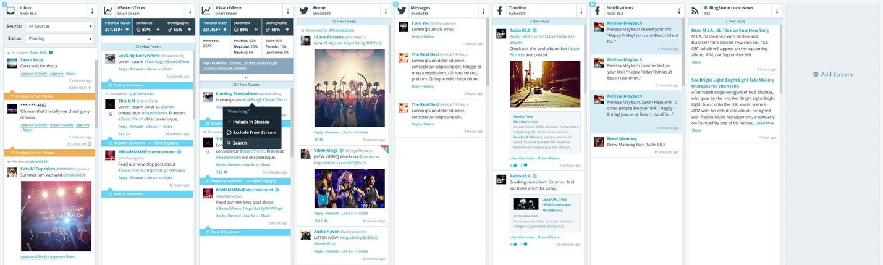This screenshot has height=265, width=883.
Task: Open concert photo in Cats N' Cupcakes message
Action: [x=56, y=216]
